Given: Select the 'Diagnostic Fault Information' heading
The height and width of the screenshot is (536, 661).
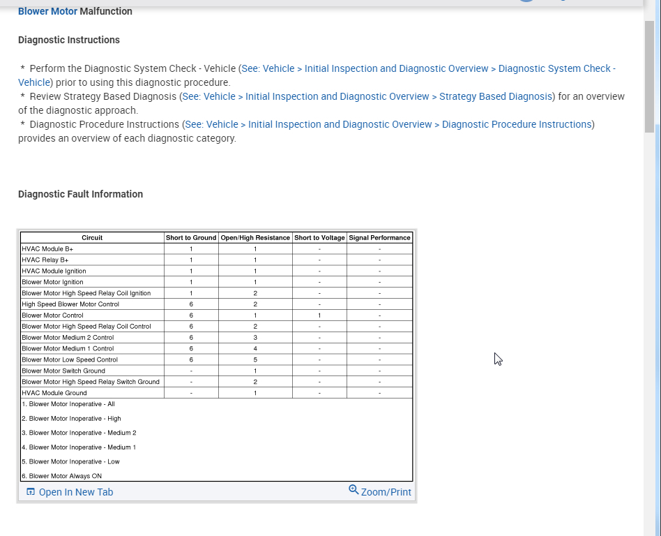Looking at the screenshot, I should pos(80,194).
